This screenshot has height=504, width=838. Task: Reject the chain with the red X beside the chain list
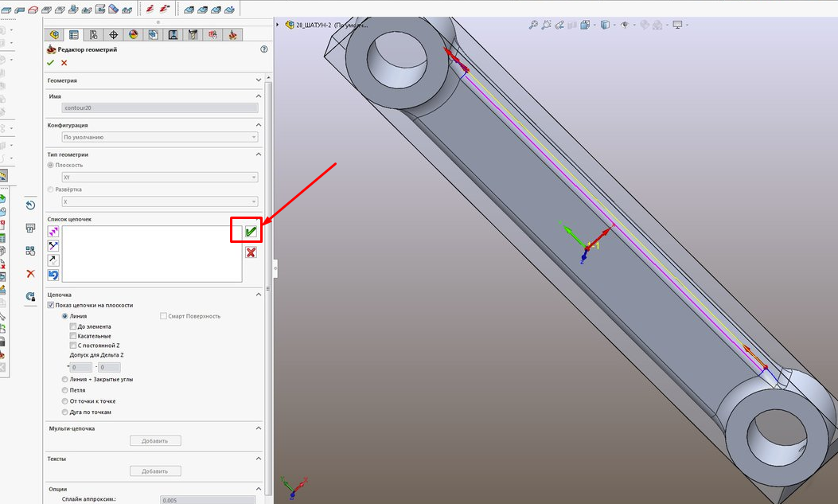click(251, 252)
